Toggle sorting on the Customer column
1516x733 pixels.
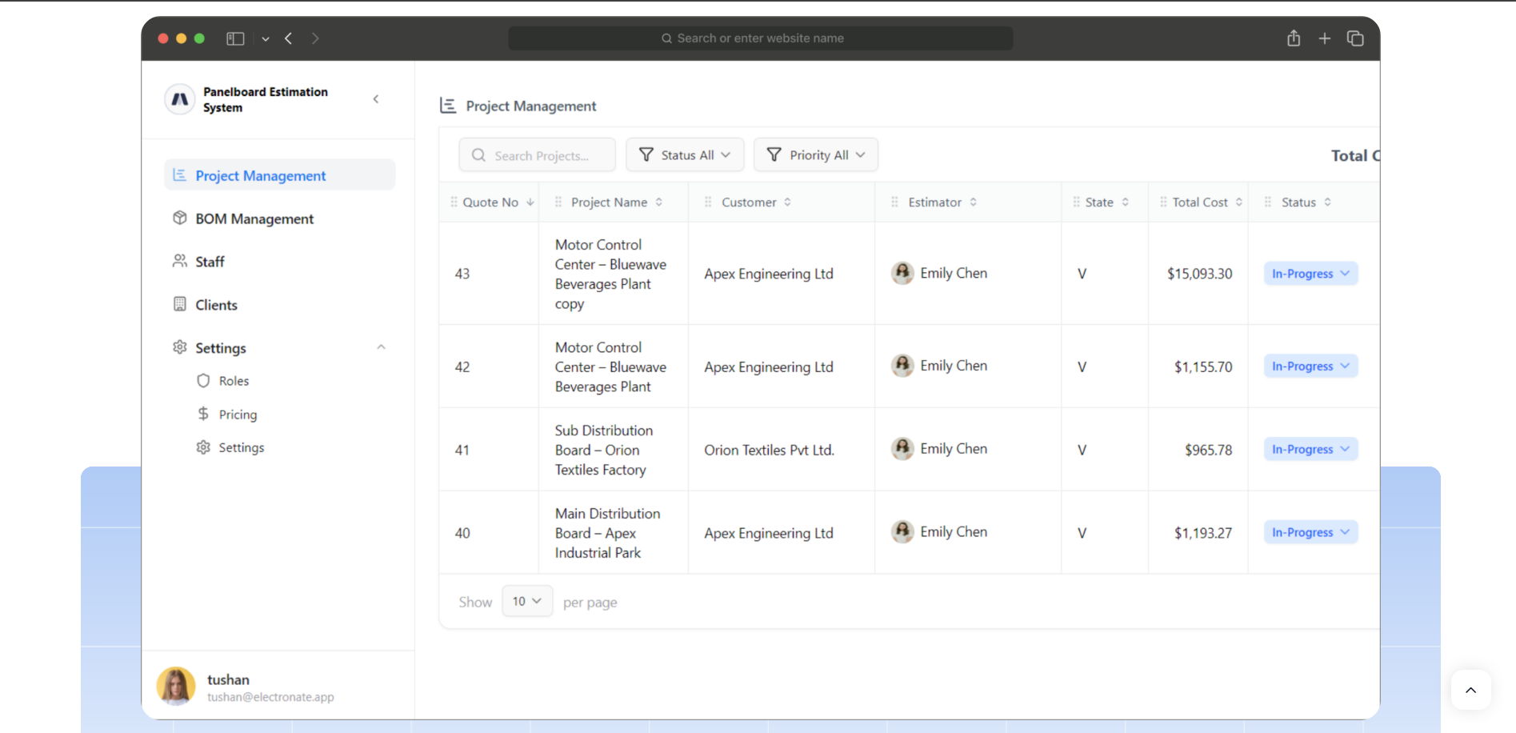pos(789,202)
